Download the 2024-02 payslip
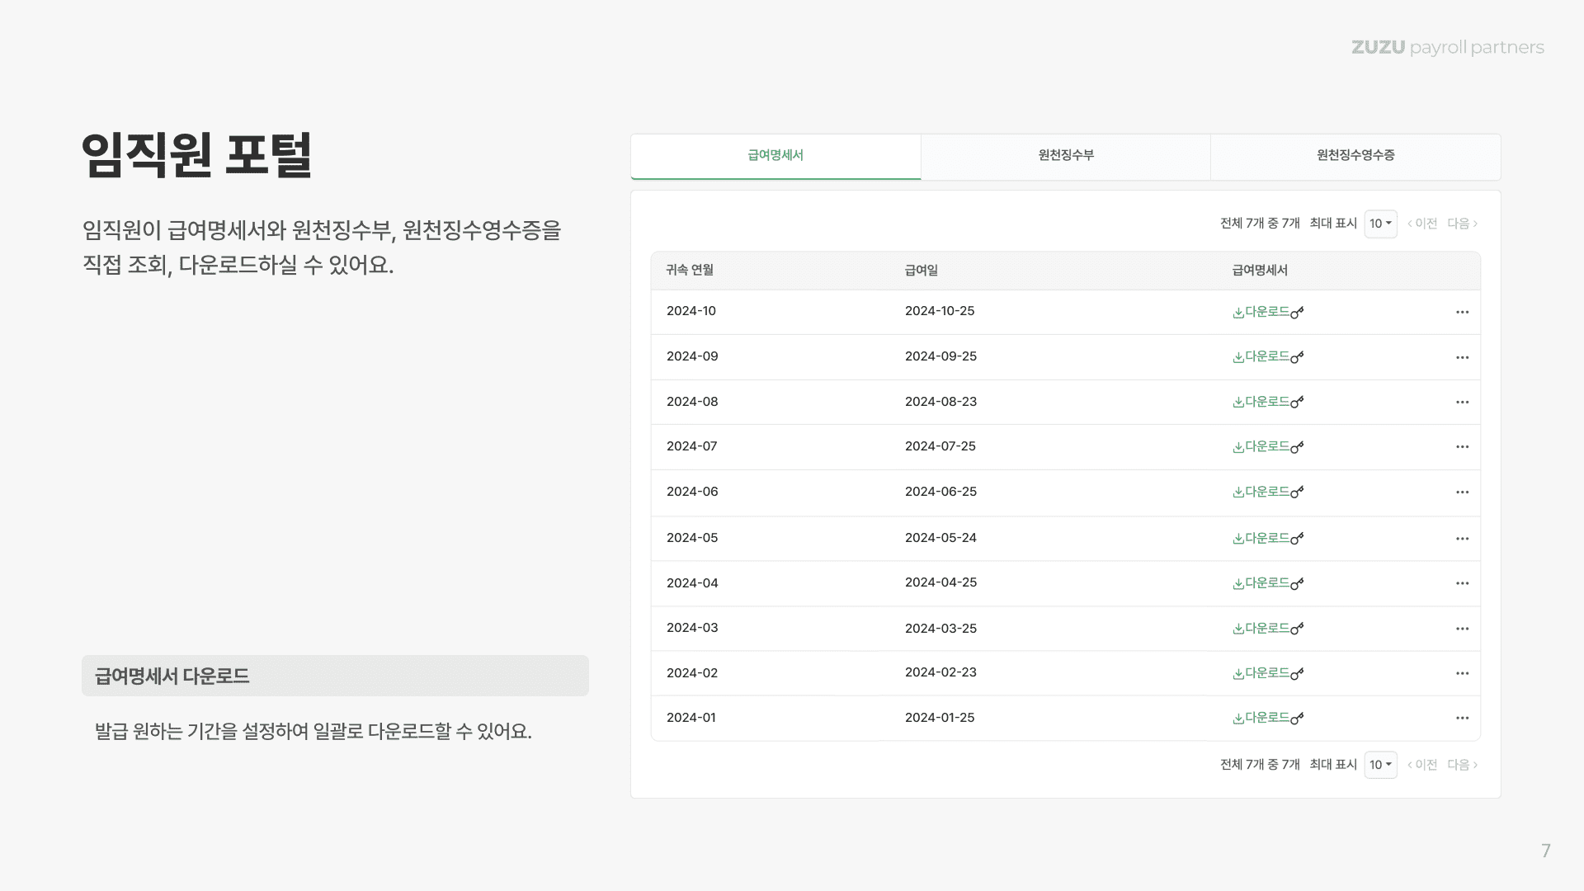This screenshot has width=1584, height=891. 1268,673
